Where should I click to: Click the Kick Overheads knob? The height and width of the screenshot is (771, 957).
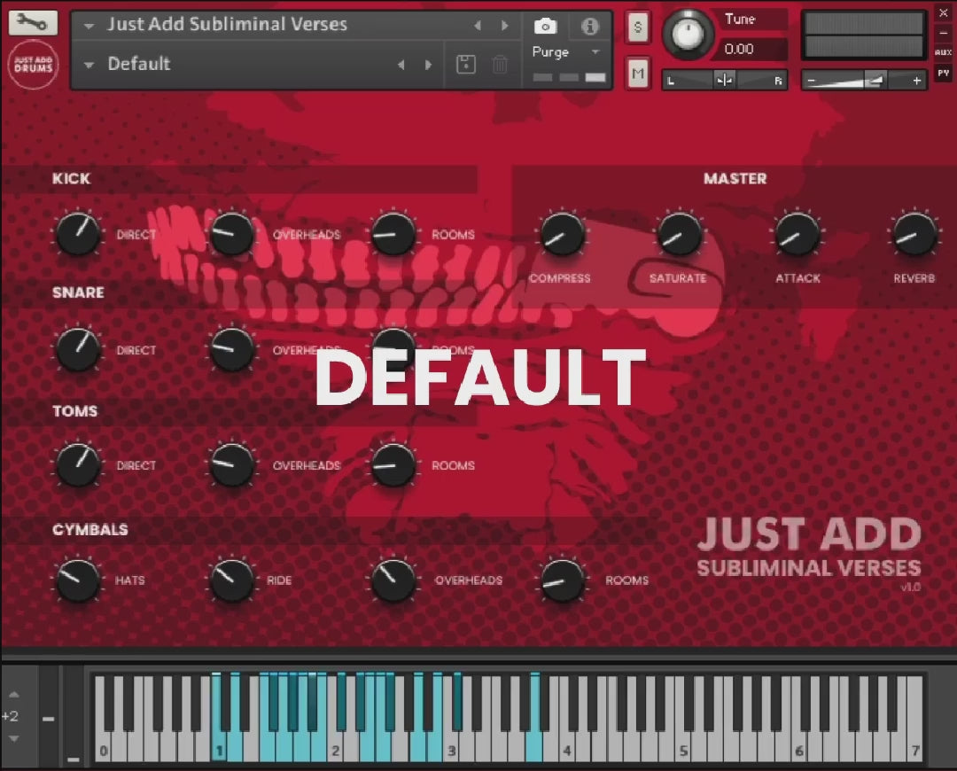[232, 234]
